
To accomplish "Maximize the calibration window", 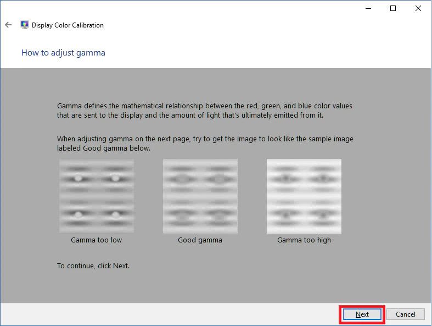I will coord(393,9).
